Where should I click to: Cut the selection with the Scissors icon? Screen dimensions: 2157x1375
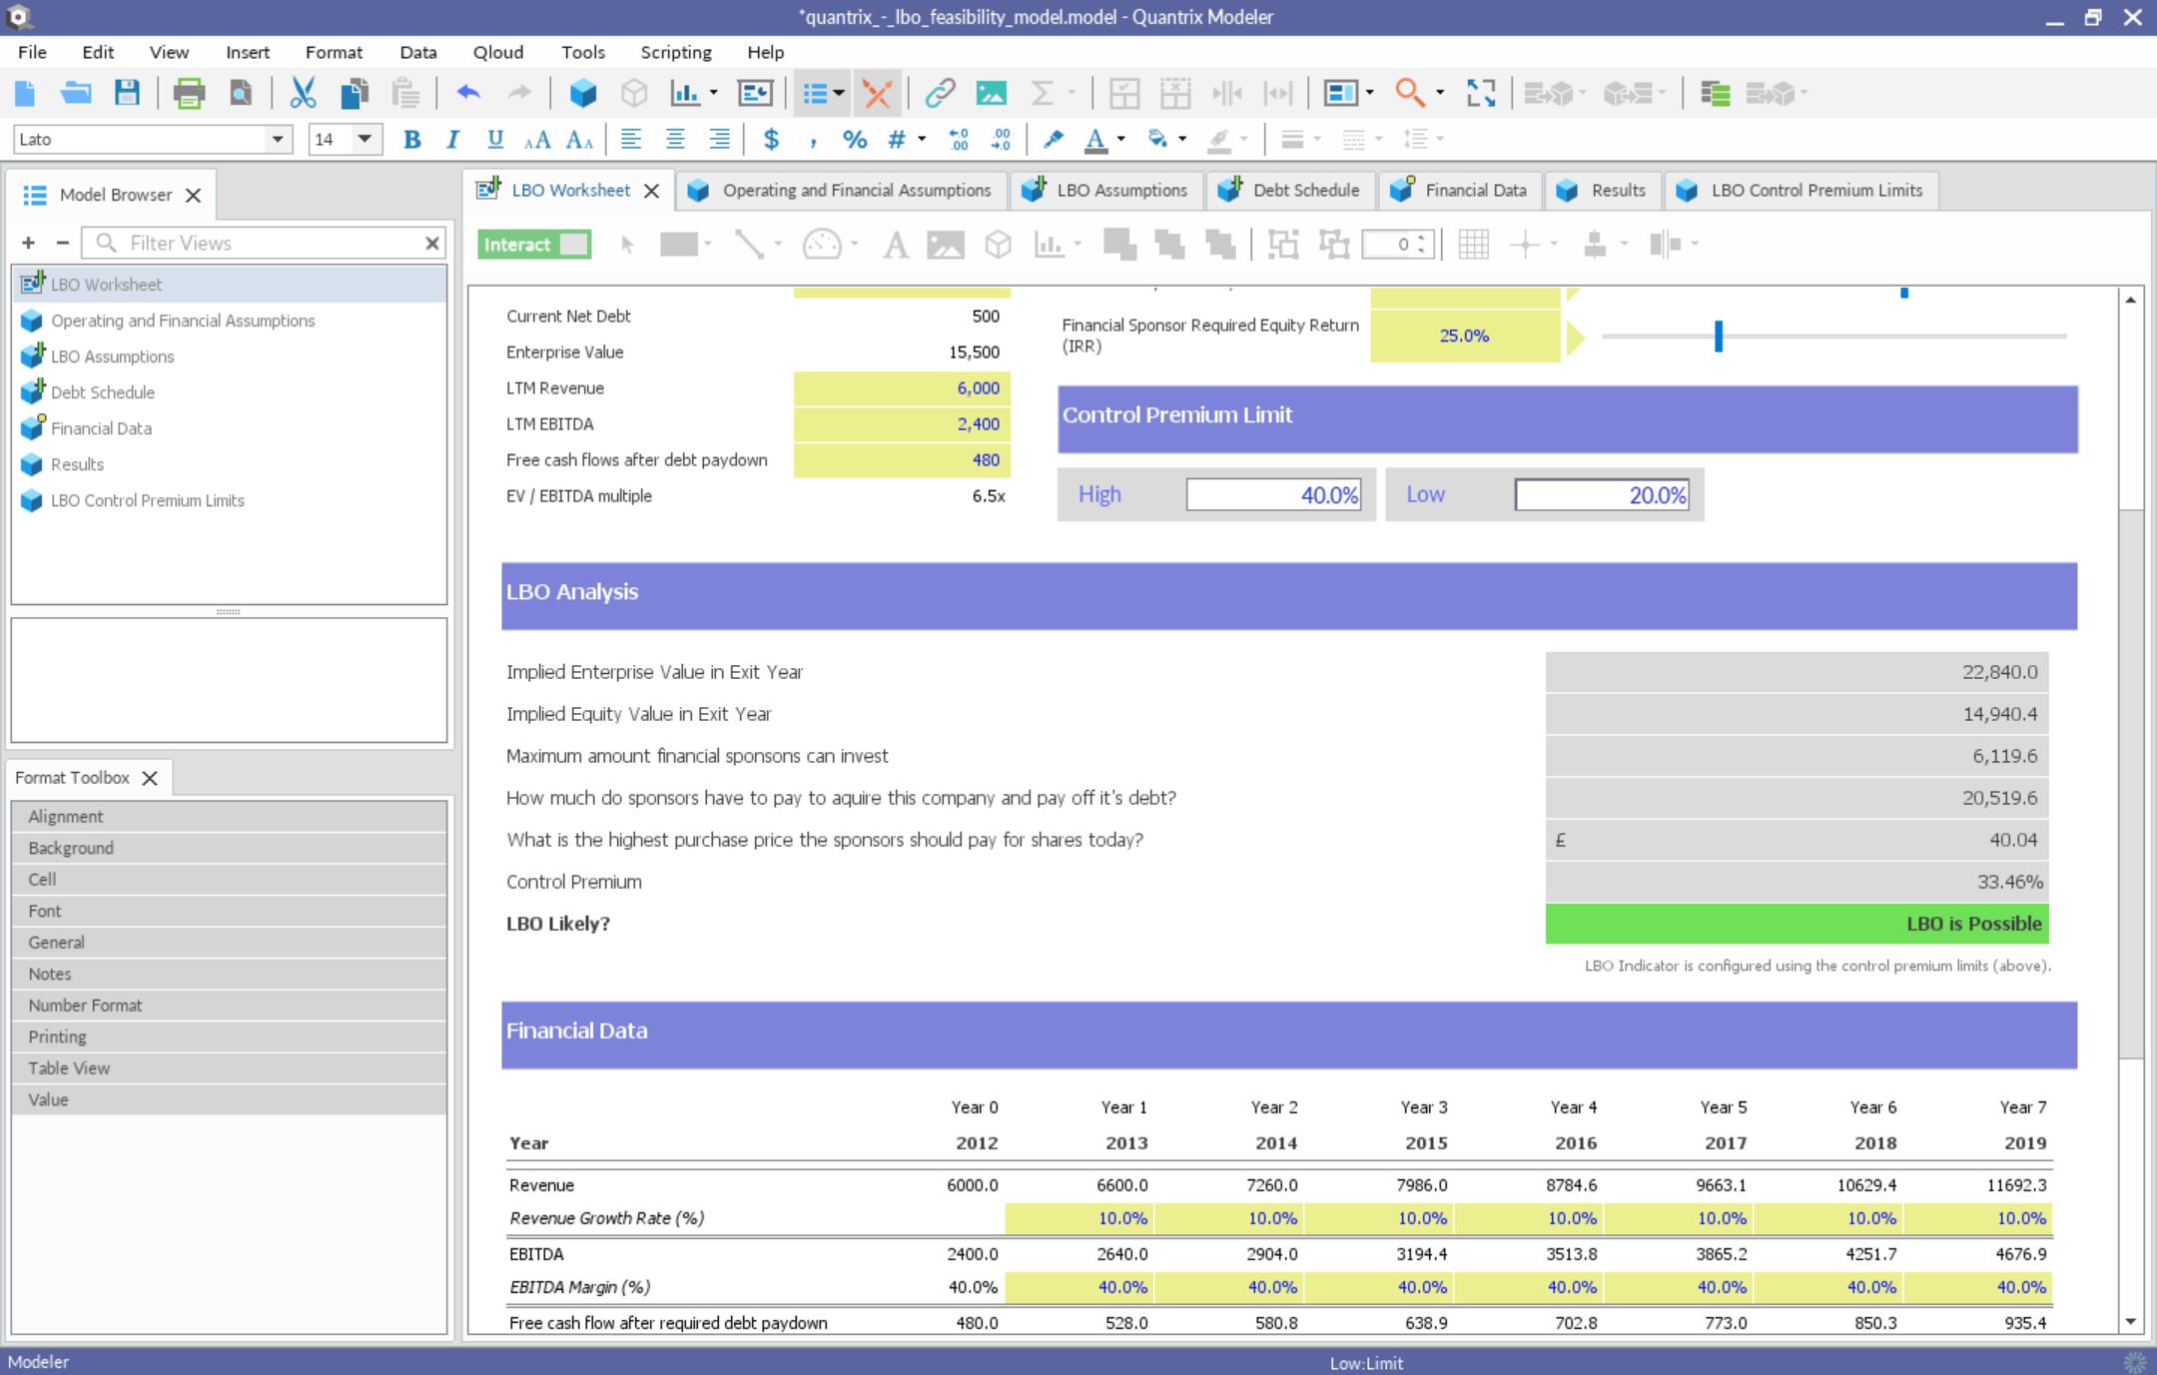(x=303, y=93)
